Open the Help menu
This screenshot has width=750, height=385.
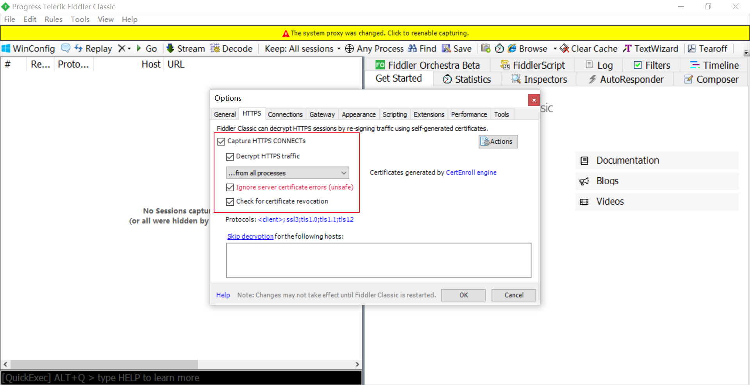[129, 19]
